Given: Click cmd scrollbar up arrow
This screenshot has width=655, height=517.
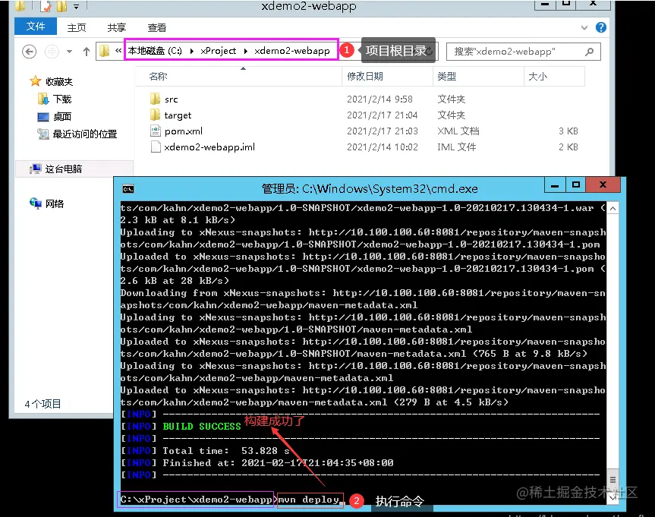Looking at the screenshot, I should tap(612, 208).
